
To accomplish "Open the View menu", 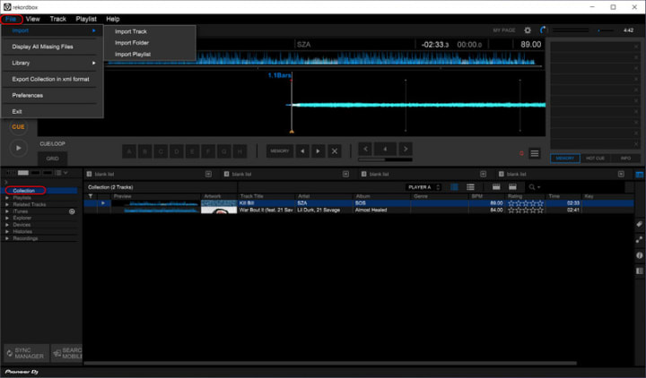I will click(32, 19).
